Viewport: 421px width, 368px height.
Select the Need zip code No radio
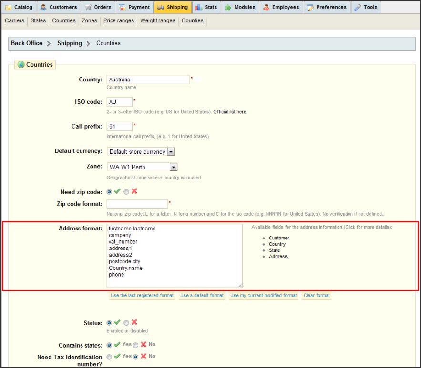point(126,192)
